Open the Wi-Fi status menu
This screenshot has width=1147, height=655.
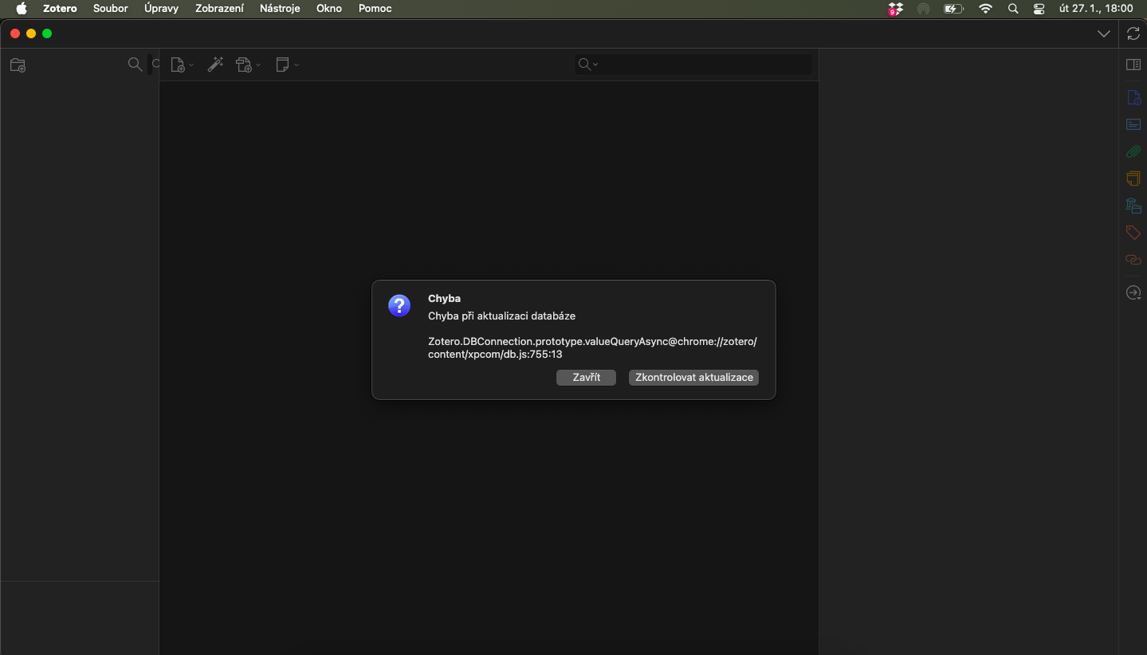point(986,9)
